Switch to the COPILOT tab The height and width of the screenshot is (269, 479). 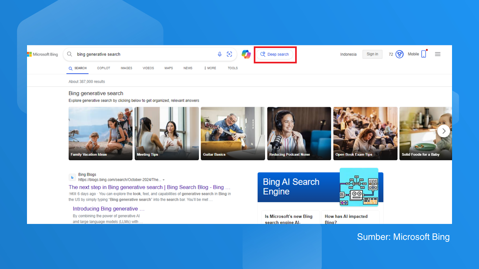point(104,68)
